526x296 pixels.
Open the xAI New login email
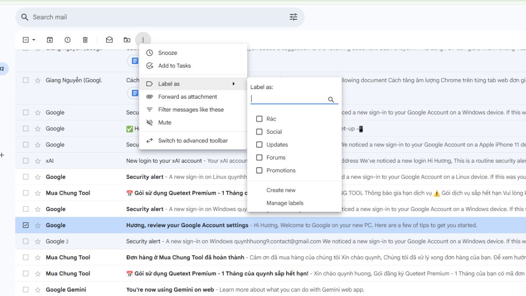tap(270, 161)
